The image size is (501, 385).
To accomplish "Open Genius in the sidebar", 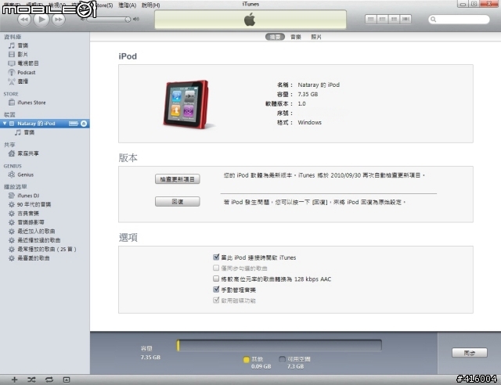I will click(25, 175).
